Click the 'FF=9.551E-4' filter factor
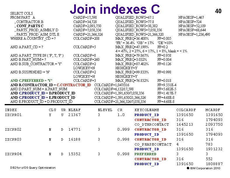 pyautogui.click(x=167, y=85)
